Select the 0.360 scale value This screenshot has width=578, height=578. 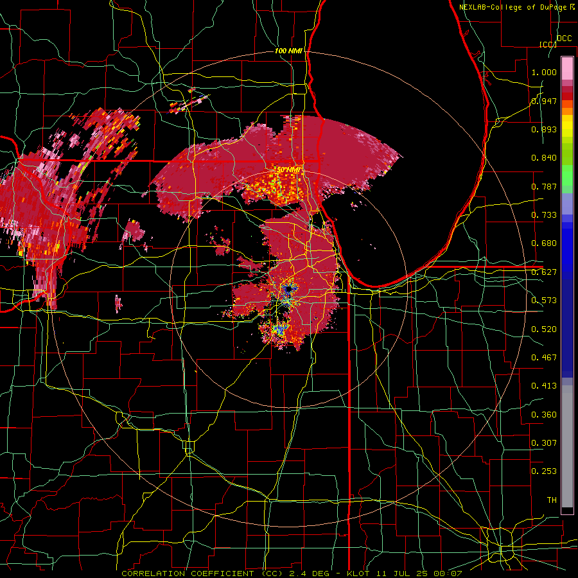(x=544, y=414)
